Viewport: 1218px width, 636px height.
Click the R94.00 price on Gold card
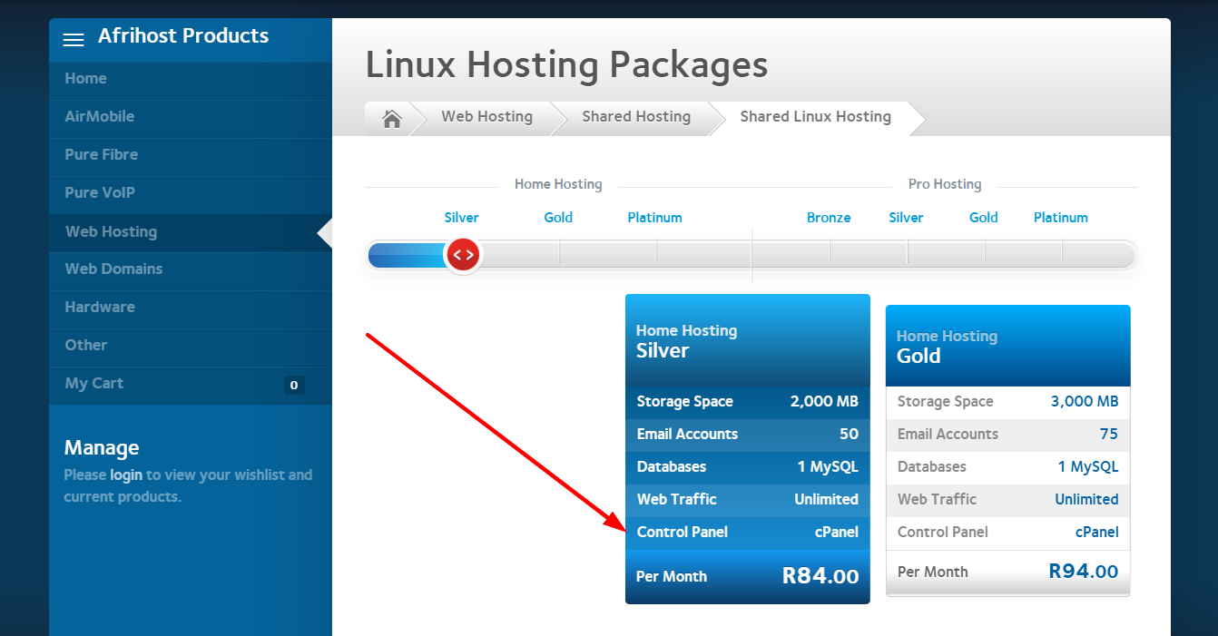pos(1084,572)
